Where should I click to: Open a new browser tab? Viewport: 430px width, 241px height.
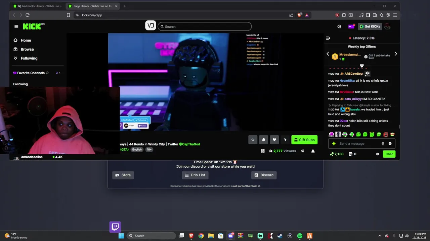[x=124, y=6]
